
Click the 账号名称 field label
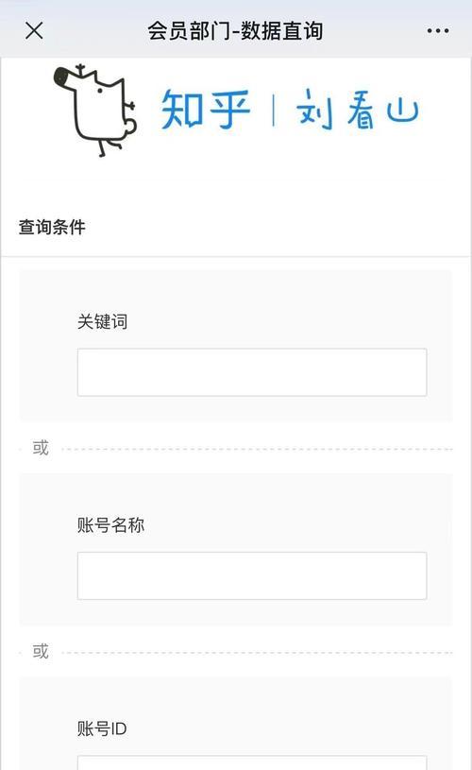[110, 525]
